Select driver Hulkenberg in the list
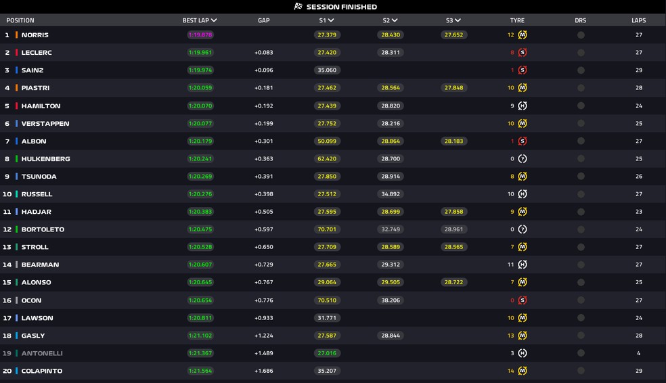 click(45, 159)
